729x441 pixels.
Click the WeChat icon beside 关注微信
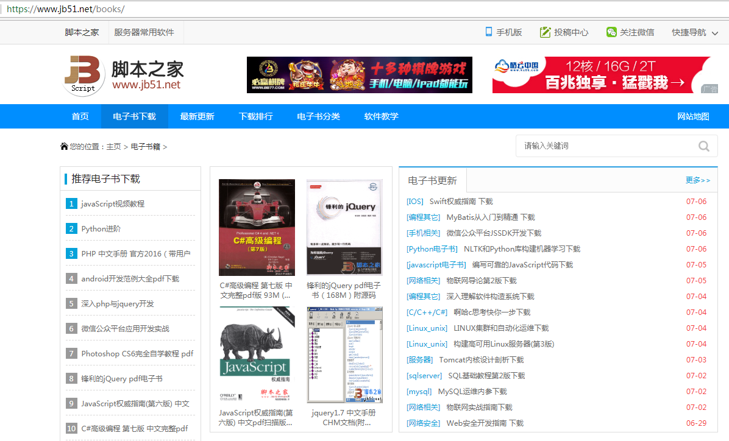(x=611, y=32)
